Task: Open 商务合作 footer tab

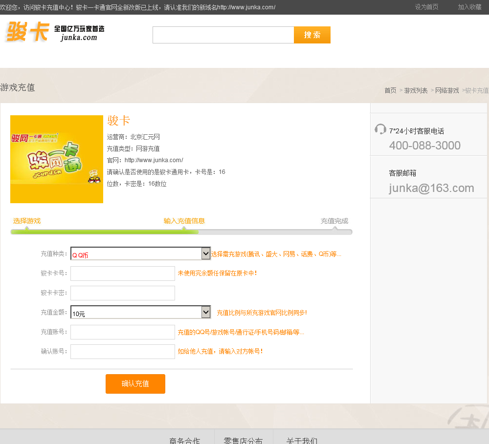Action: click(x=185, y=440)
